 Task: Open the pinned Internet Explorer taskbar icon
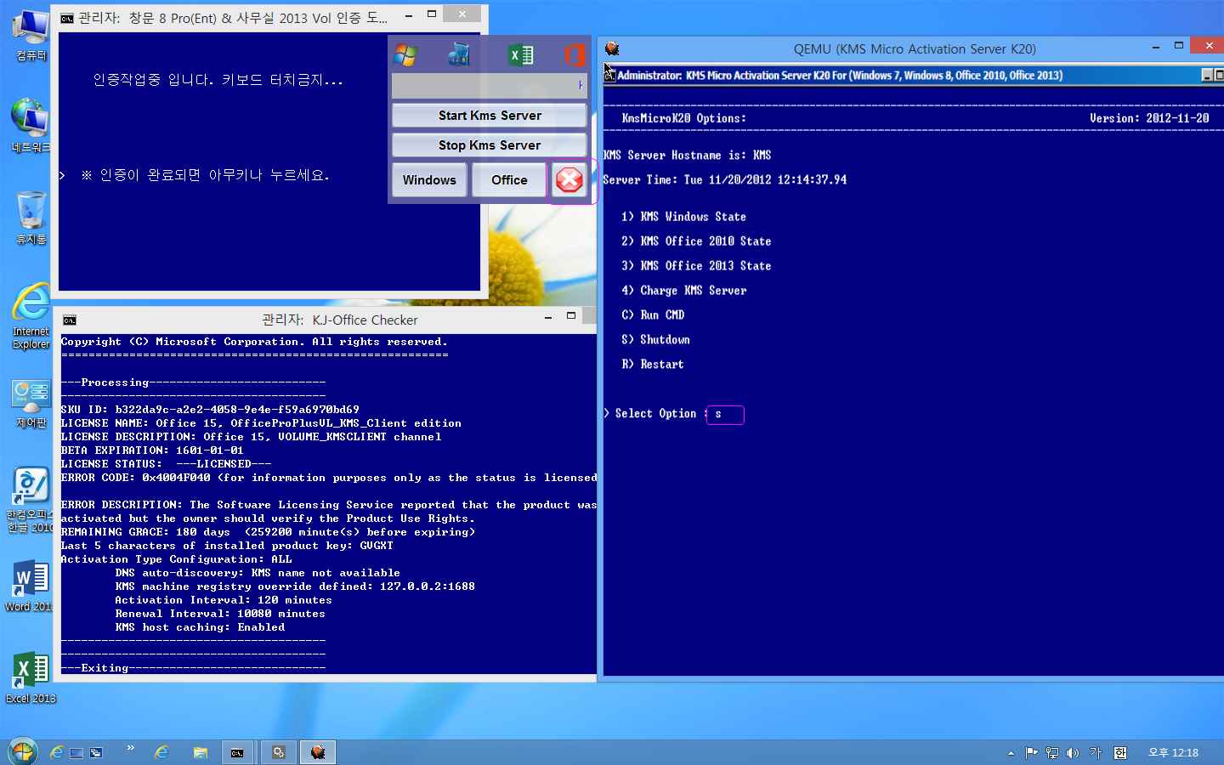pos(161,752)
